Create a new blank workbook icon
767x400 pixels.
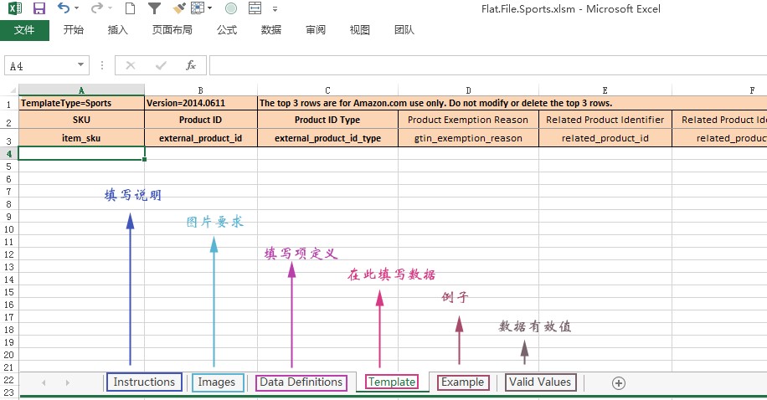click(x=130, y=9)
